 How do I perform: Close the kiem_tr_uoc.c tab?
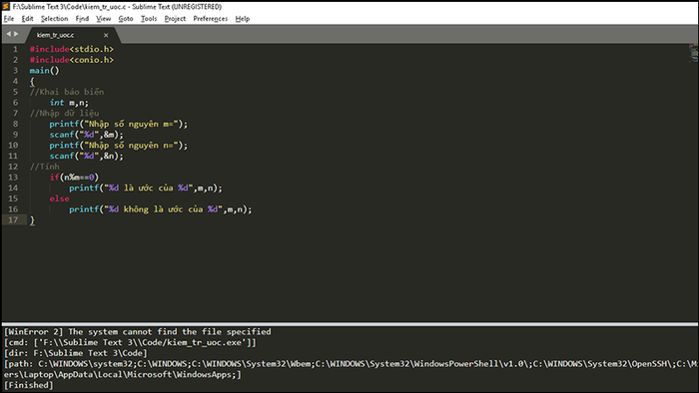(x=106, y=35)
